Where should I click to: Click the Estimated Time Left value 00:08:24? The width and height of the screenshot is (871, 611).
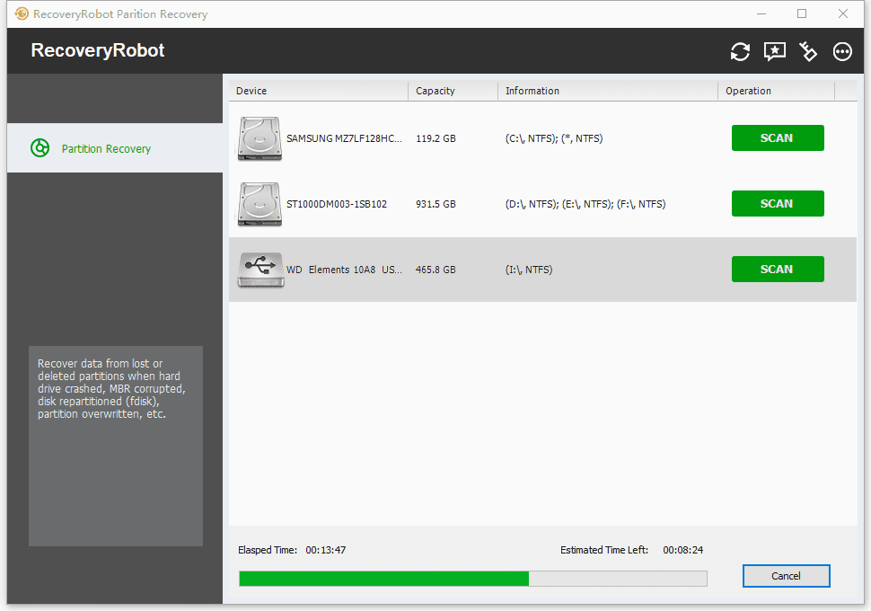click(x=683, y=550)
